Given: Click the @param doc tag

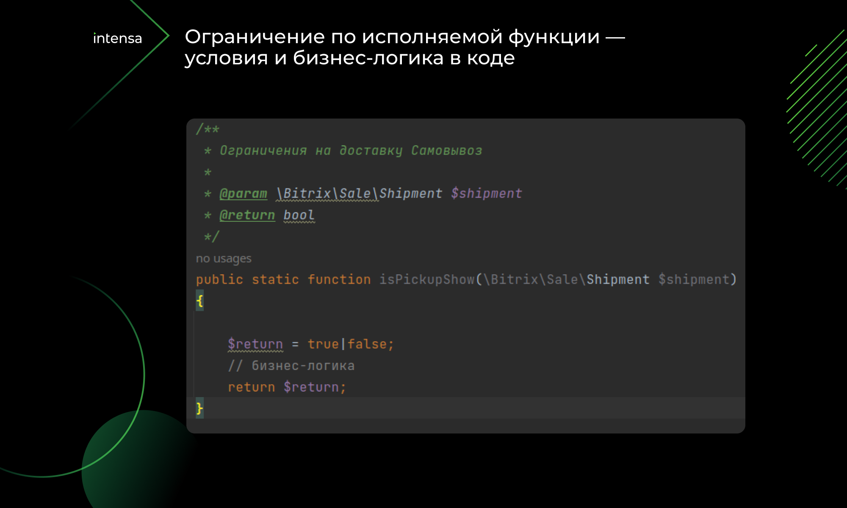Looking at the screenshot, I should [243, 193].
